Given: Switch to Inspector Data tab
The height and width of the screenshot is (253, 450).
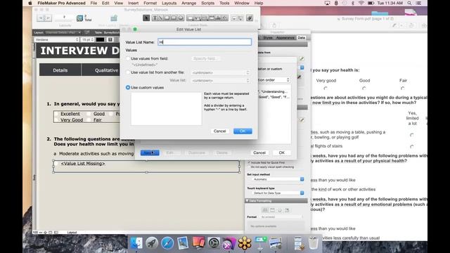Looking at the screenshot, I should point(302,37).
